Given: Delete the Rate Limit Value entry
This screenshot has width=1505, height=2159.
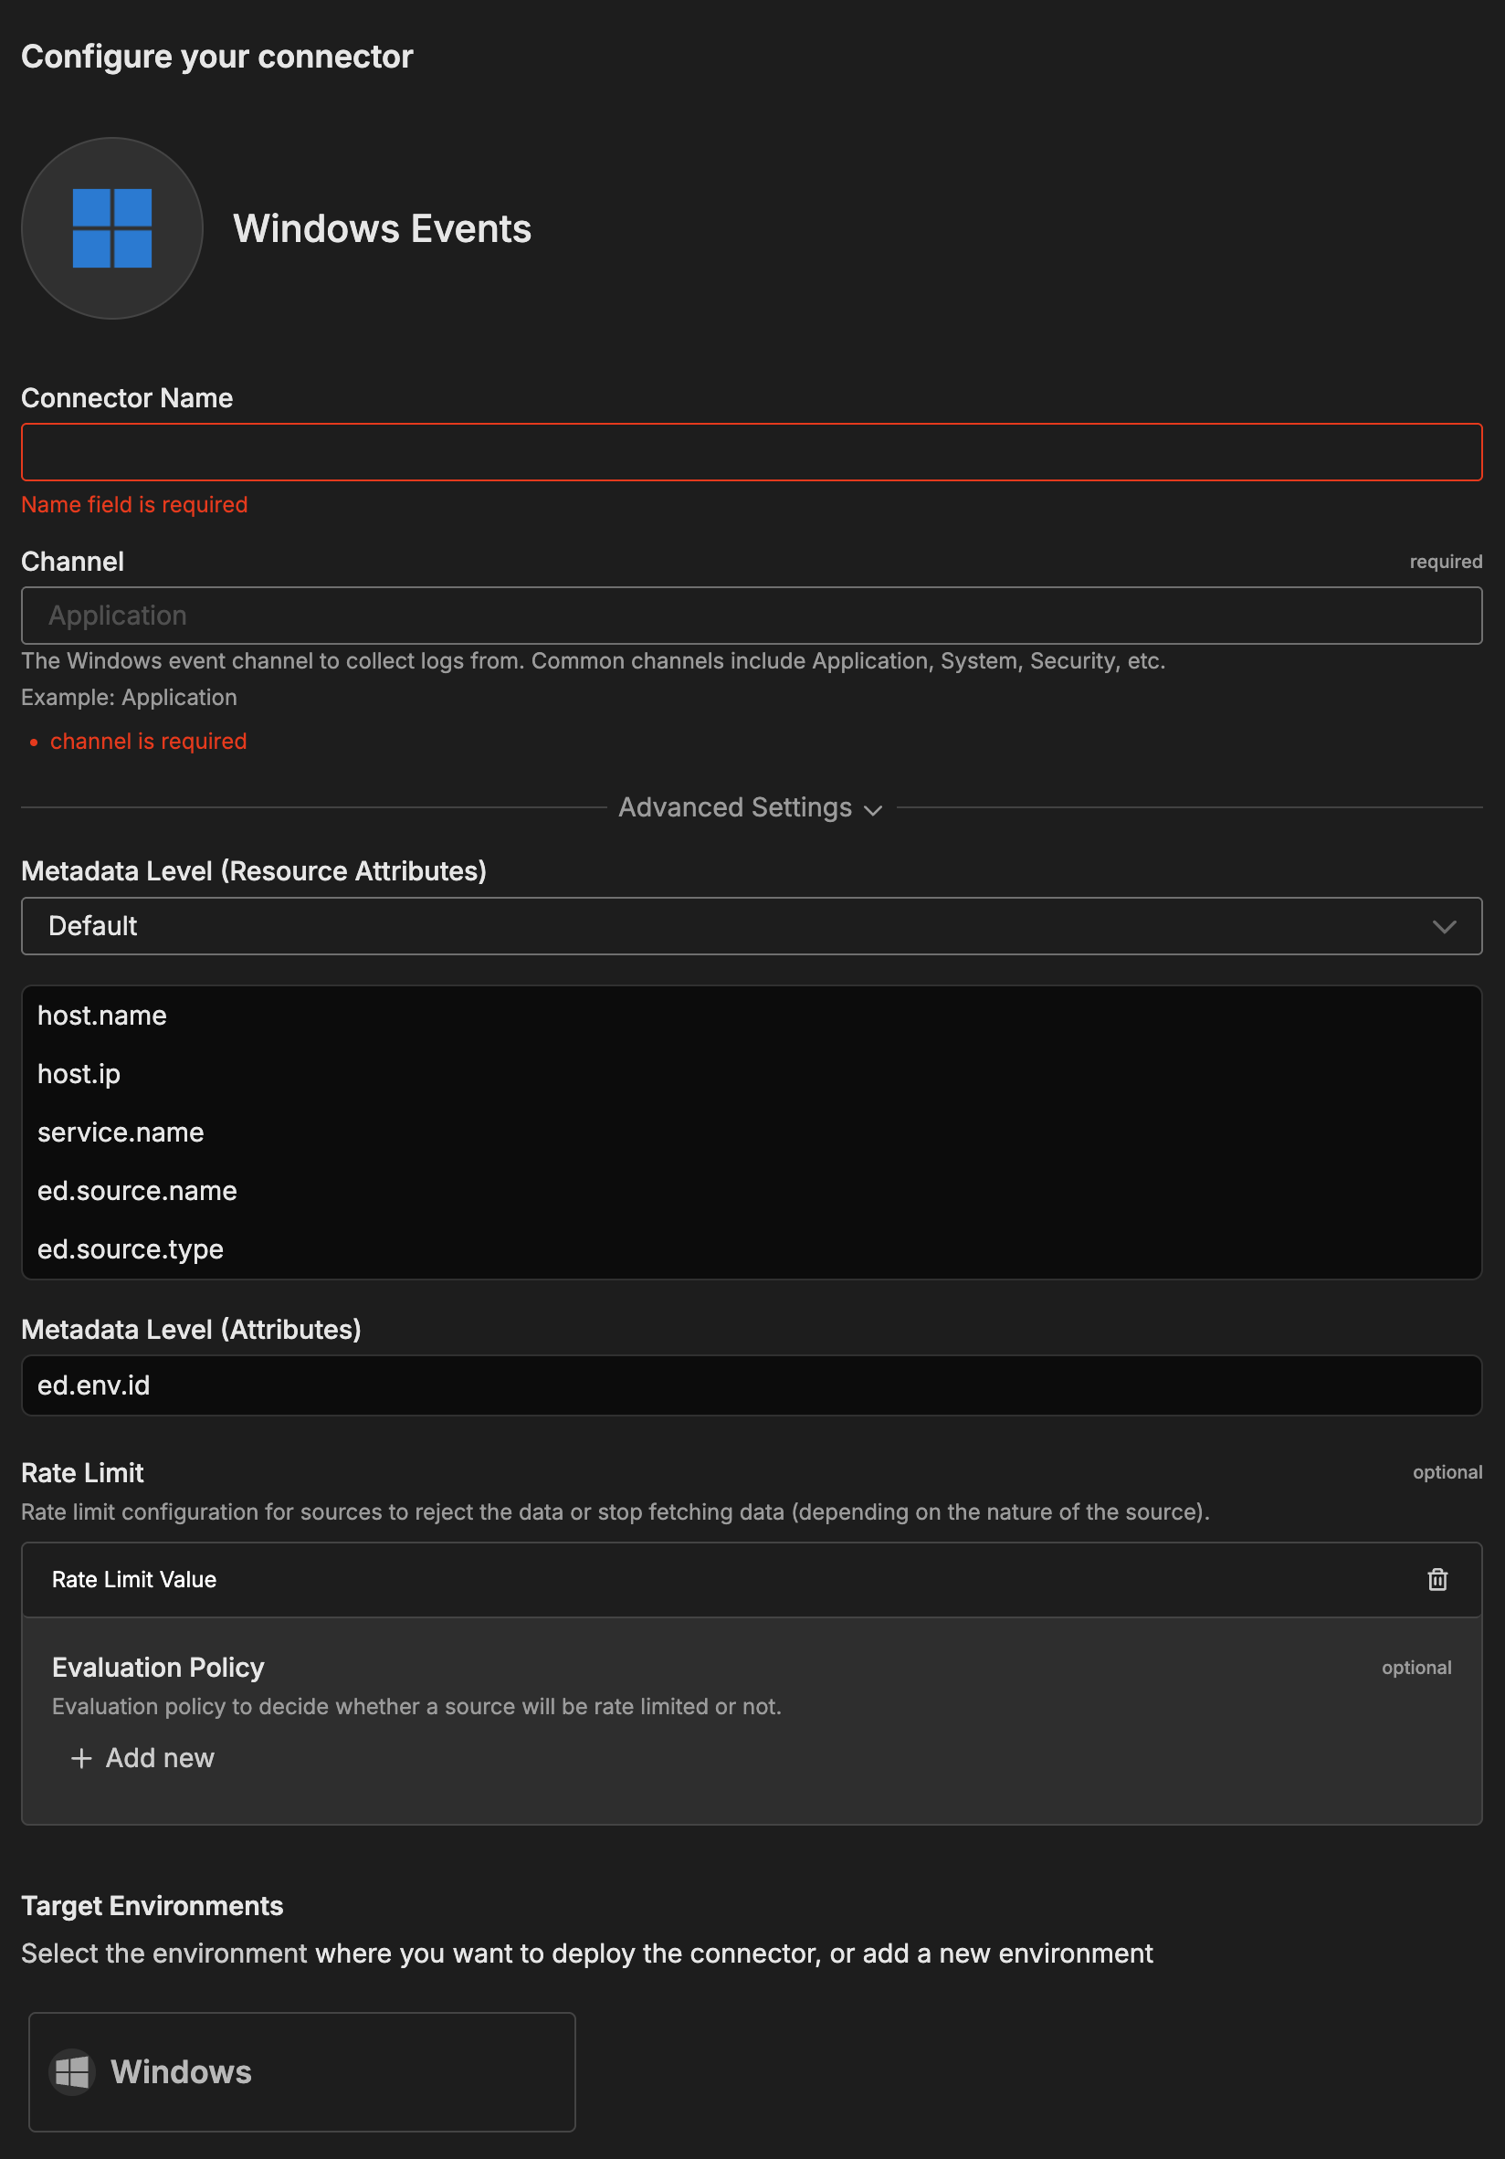Looking at the screenshot, I should click(1437, 1579).
